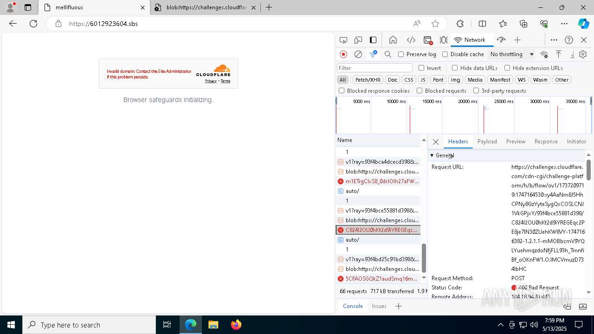Open Collections icon in Edge toolbar
Image resolution: width=594 pixels, height=334 pixels.
coord(523,24)
